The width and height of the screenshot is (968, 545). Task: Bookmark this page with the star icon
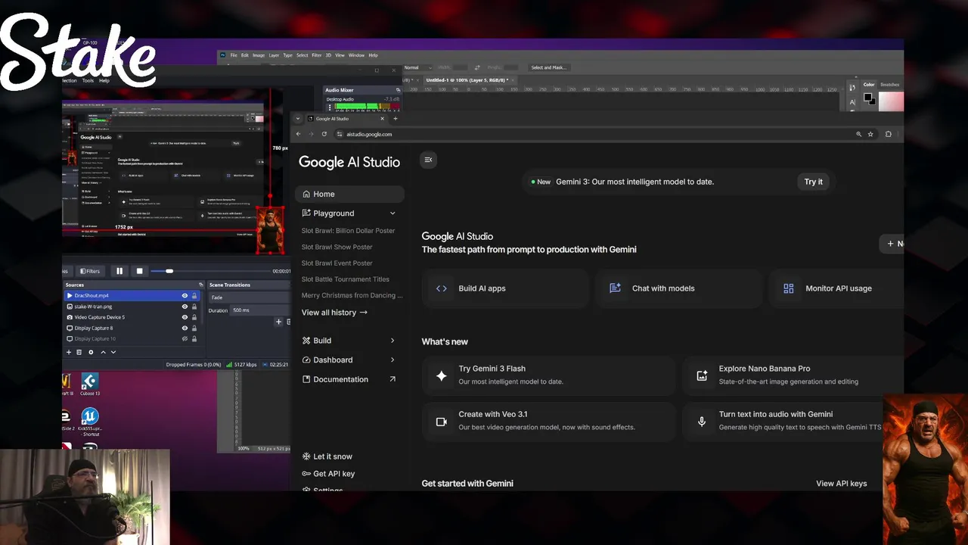(x=870, y=134)
